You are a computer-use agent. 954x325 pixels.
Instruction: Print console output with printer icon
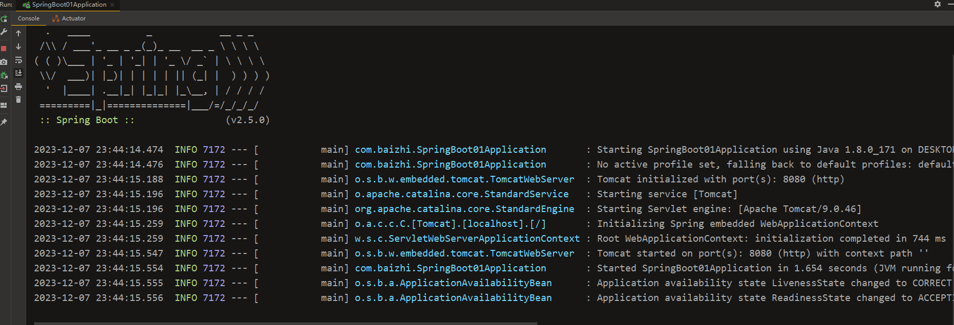tap(18, 86)
